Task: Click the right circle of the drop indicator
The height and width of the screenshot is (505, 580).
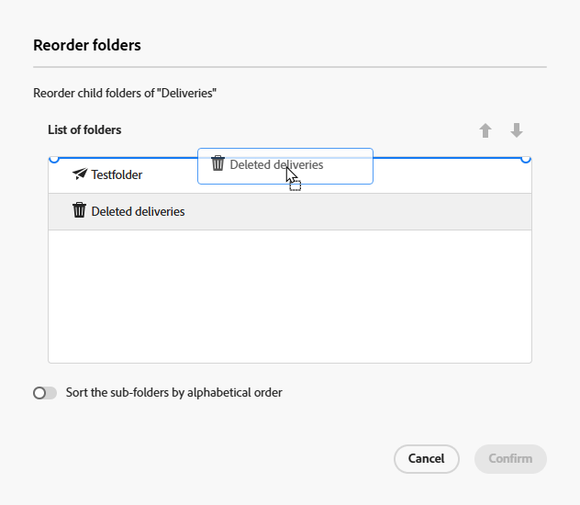Action: coord(526,159)
